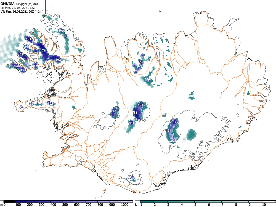Click the 132 value on Vatnajökull
Viewport: 276px width, 207px height.
176,122
